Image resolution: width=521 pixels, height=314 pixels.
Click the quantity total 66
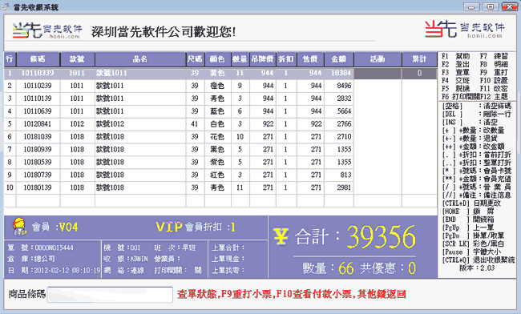[x=346, y=268]
